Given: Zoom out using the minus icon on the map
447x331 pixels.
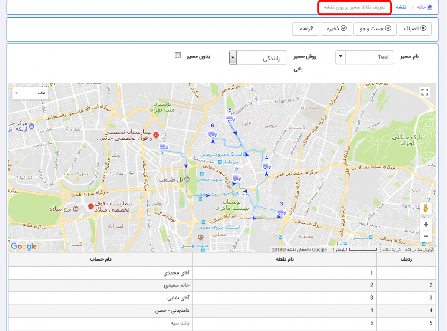Looking at the screenshot, I should pos(426,236).
